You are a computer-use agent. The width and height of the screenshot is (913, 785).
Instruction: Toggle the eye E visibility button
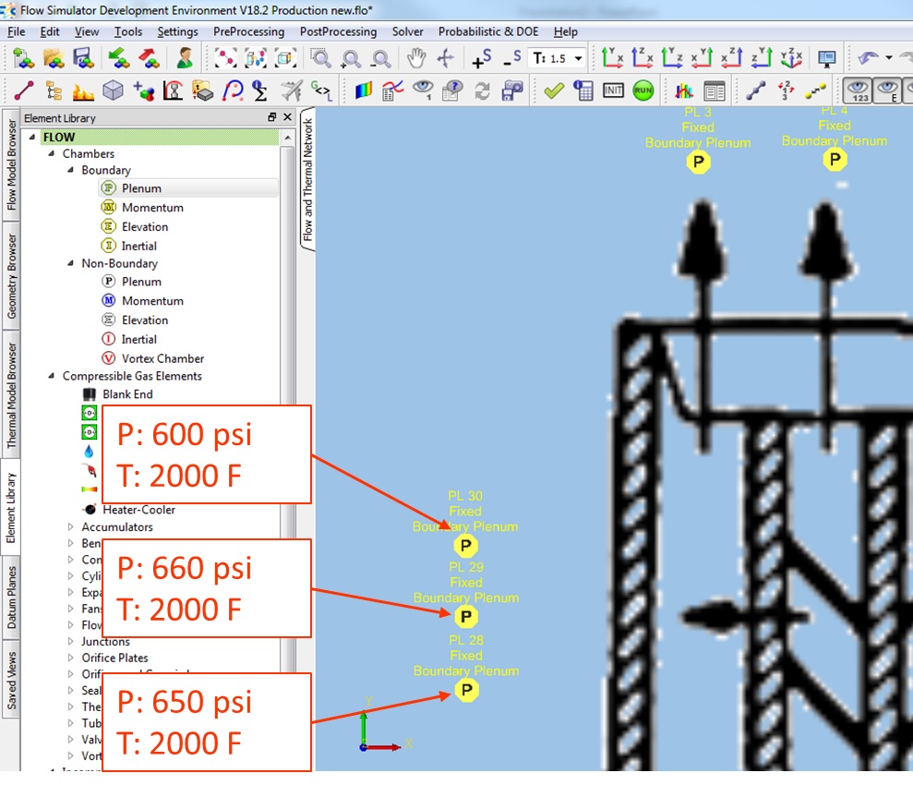(888, 91)
